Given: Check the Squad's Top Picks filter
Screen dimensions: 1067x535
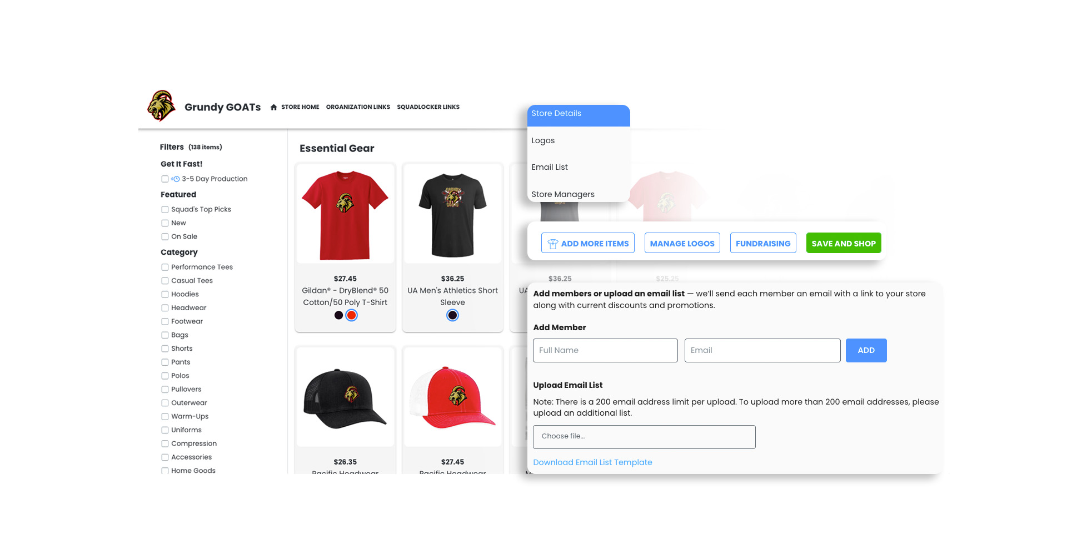Looking at the screenshot, I should [x=164, y=209].
